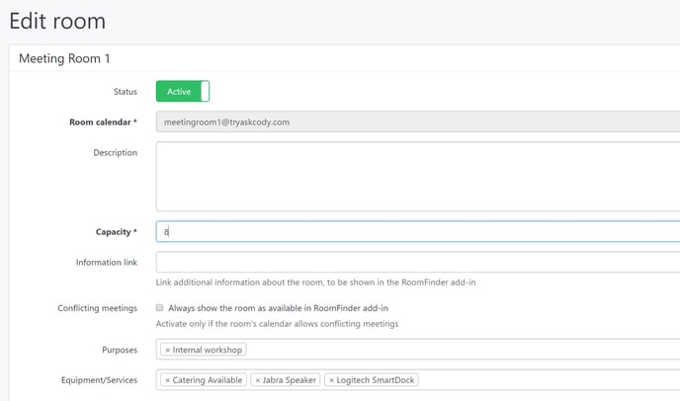Check Always show room as available checkbox
680x401 pixels.
click(x=159, y=308)
